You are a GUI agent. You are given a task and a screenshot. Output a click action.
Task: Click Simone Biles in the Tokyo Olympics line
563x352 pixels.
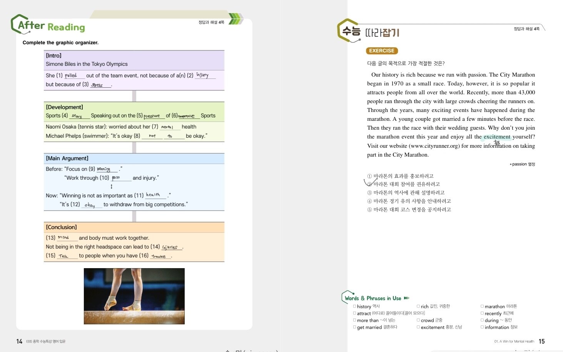[x=87, y=64]
